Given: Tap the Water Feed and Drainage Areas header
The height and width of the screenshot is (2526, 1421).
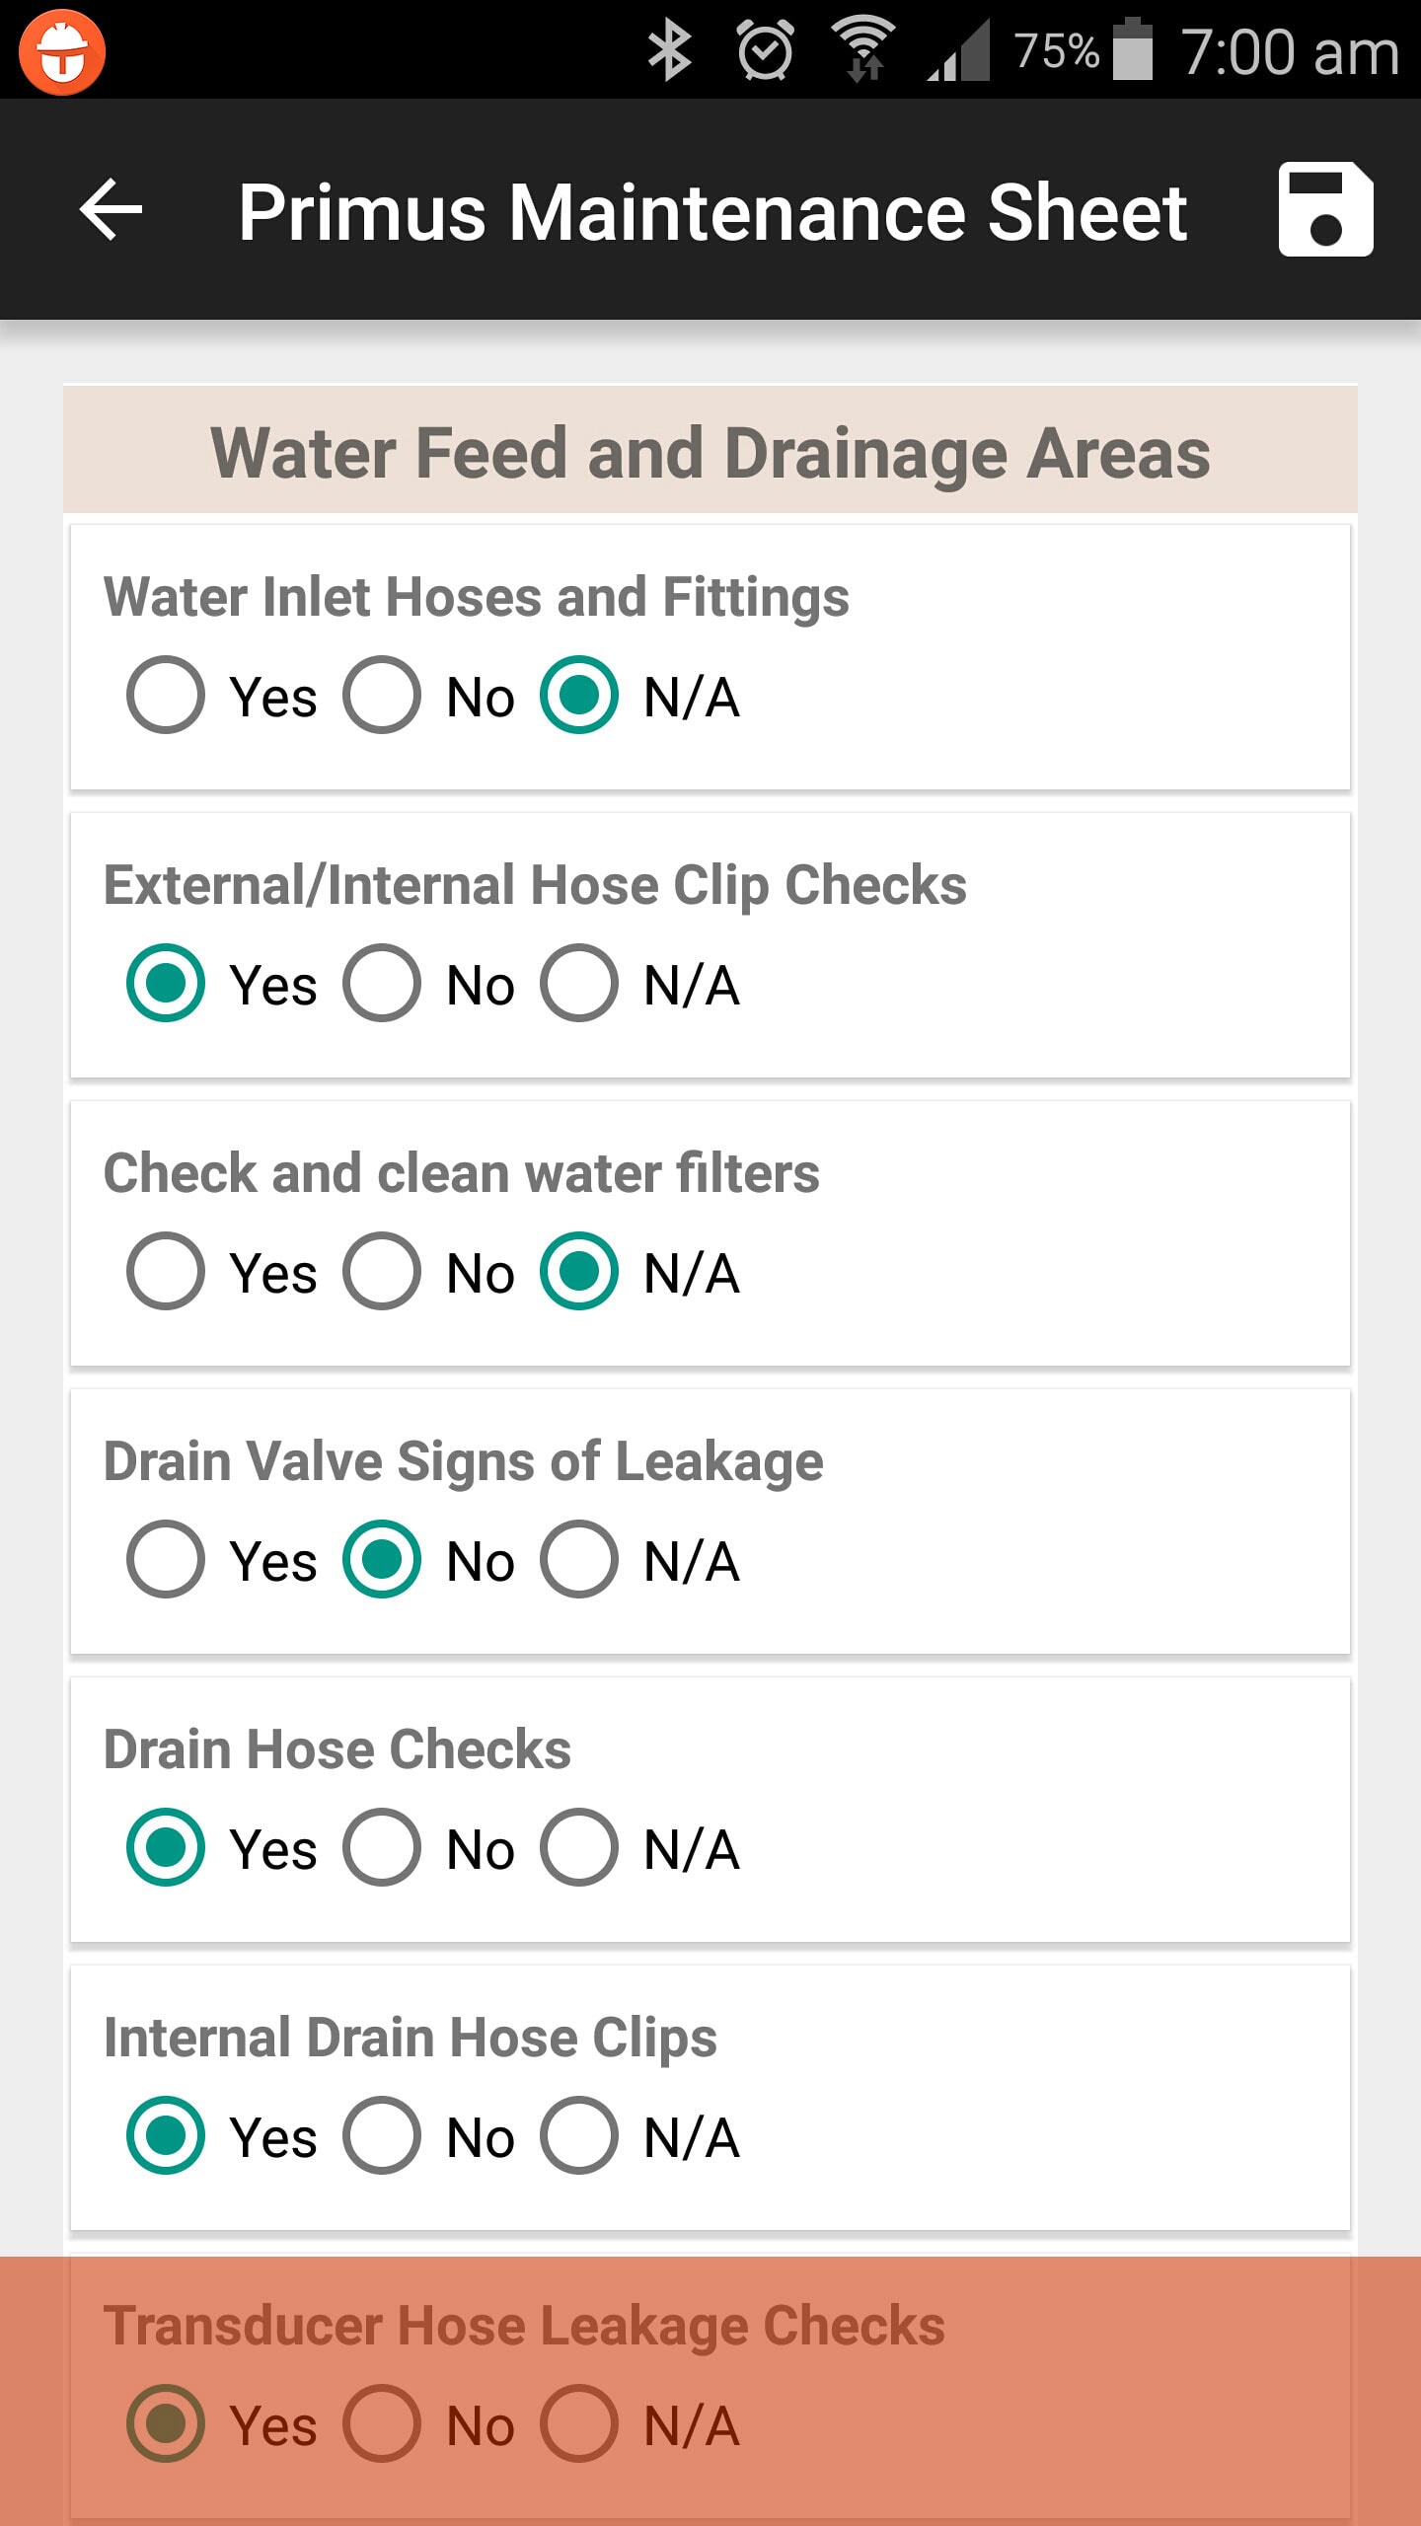Looking at the screenshot, I should click(x=710, y=451).
